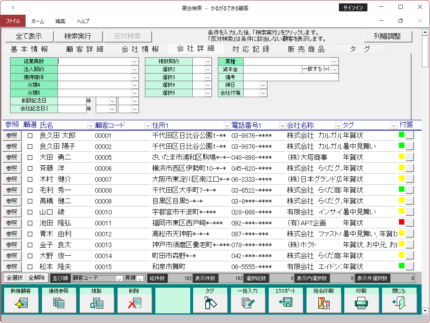Open the 編集 menu
The width and height of the screenshot is (430, 323).
pyautogui.click(x=60, y=21)
